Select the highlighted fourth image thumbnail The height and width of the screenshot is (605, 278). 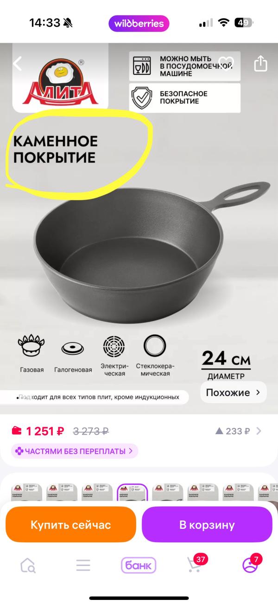pos(132,493)
